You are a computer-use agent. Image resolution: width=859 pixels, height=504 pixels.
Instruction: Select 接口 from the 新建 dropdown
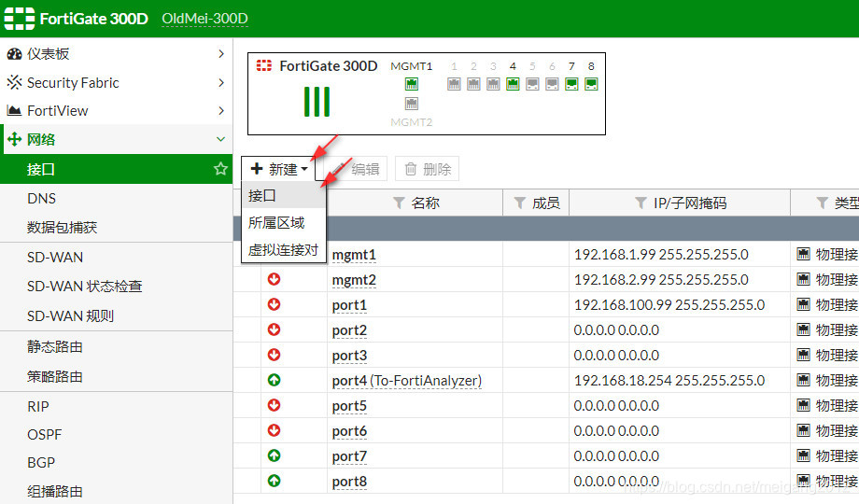click(x=284, y=196)
